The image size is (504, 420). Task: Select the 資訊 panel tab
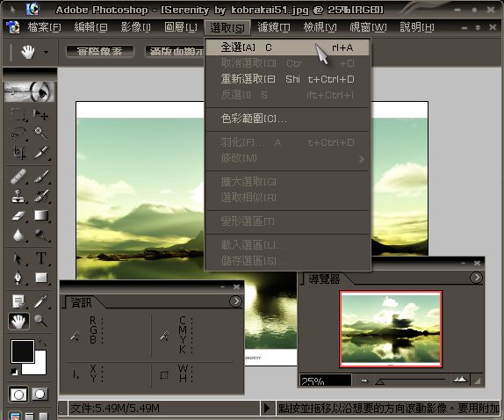[81, 302]
